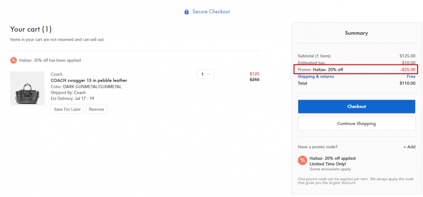Open the Coach handbag product thumbnail
The width and height of the screenshot is (423, 197).
coord(27,88)
